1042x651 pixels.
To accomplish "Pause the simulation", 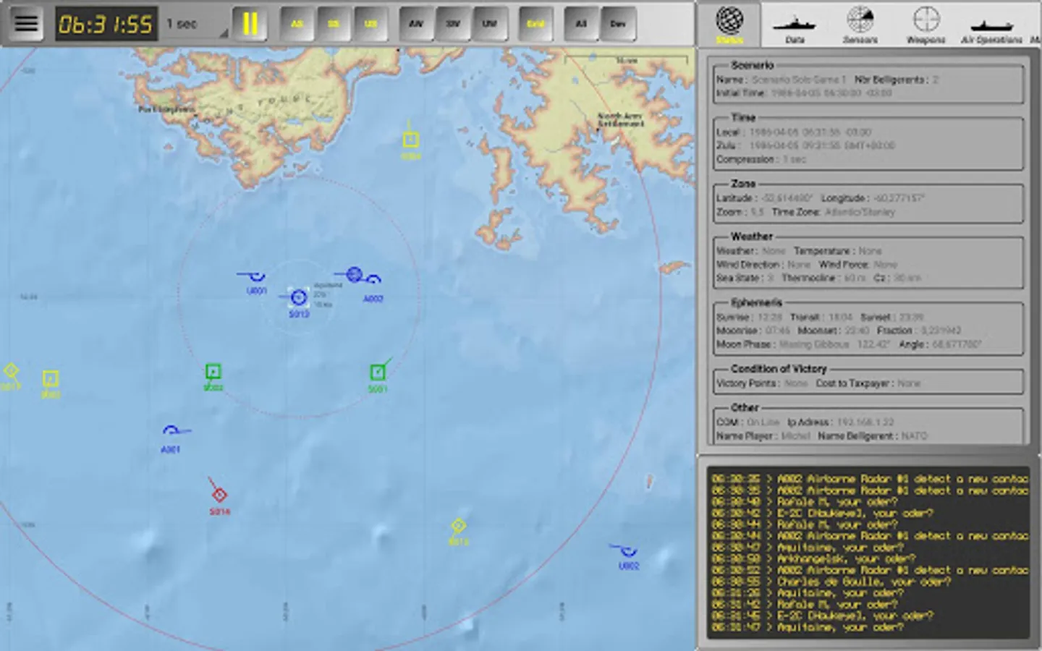I will (x=250, y=23).
